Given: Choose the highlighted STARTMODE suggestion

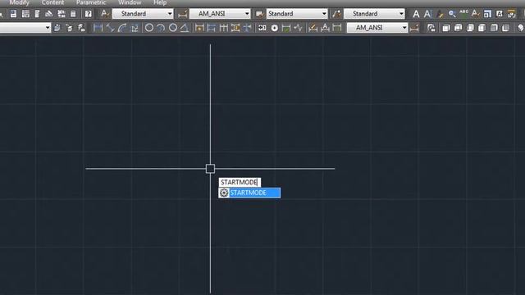Looking at the screenshot, I should tap(249, 193).
